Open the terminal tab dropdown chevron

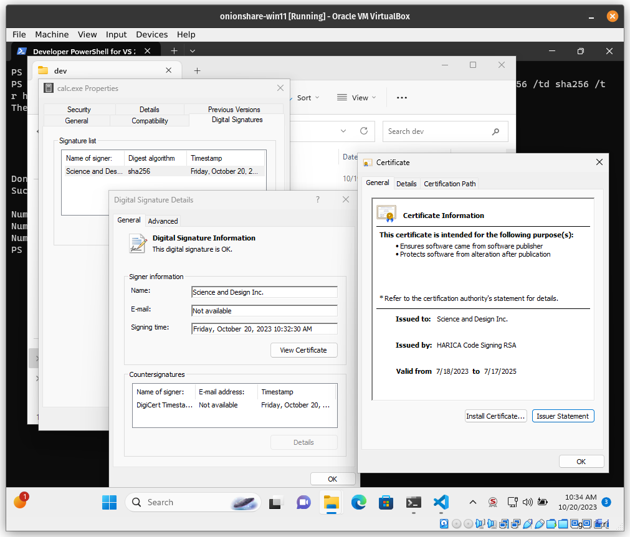192,50
